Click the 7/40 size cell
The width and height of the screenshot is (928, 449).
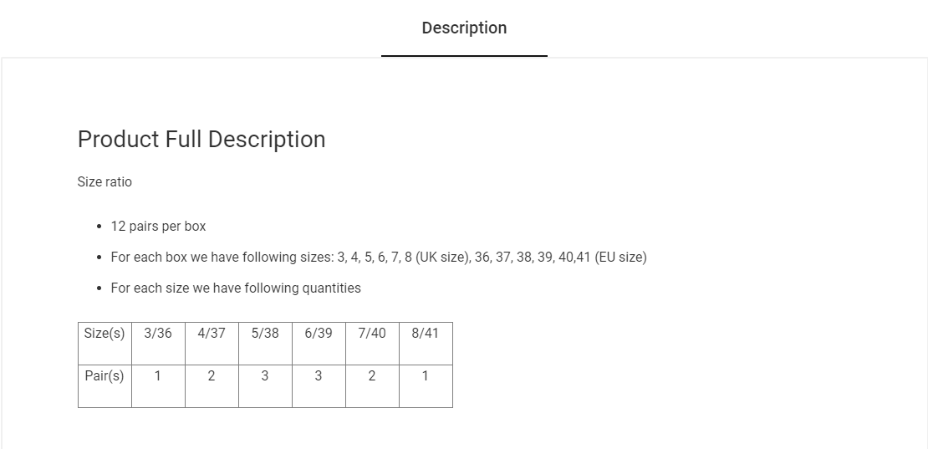click(372, 334)
